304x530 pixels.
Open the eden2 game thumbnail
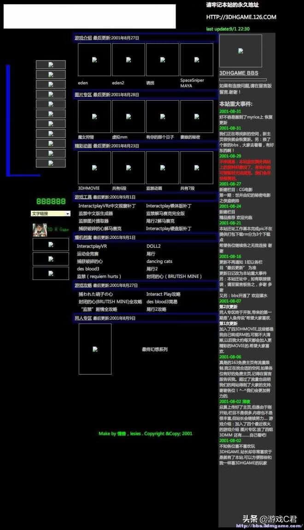(129, 60)
